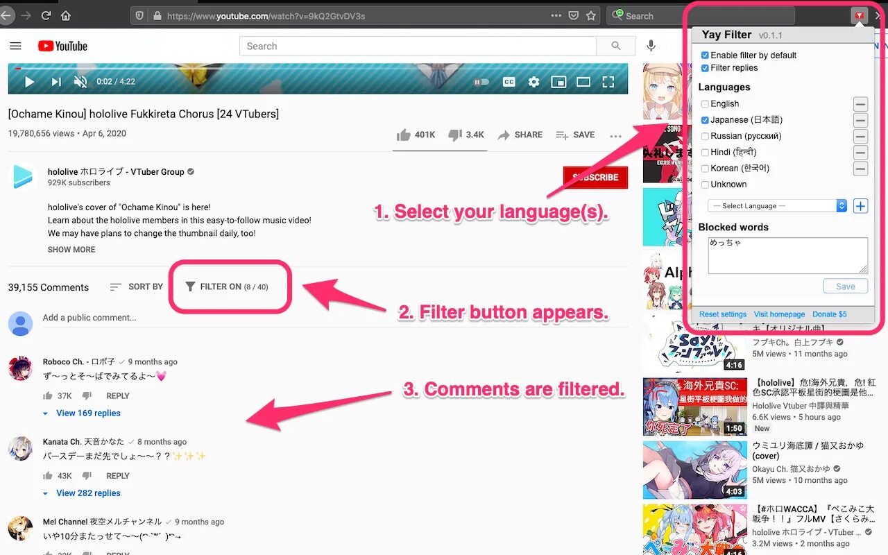Open hololive VTuber Group channel name
Image resolution: width=888 pixels, height=555 pixels.
[116, 172]
